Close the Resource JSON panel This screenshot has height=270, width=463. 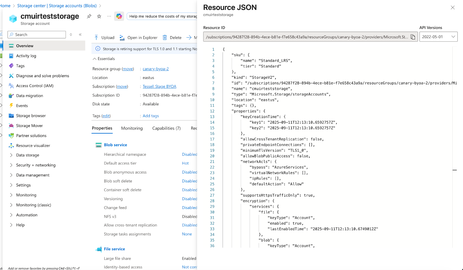(x=453, y=8)
